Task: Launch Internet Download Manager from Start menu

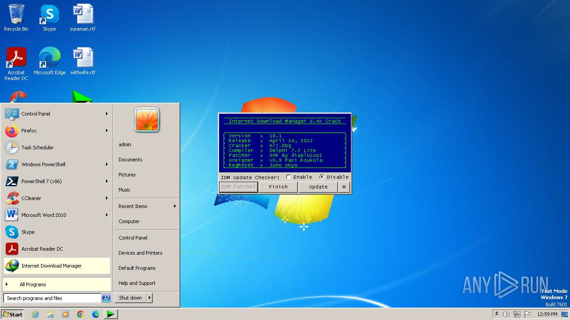Action: pyautogui.click(x=57, y=266)
